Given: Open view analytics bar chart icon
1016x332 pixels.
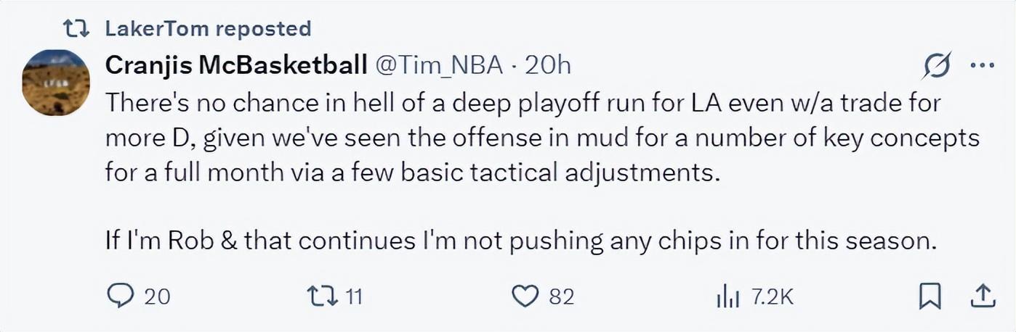Looking at the screenshot, I should (728, 296).
